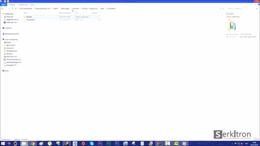Click the Steam breadcrumb in address bar
The image size is (260, 146).
point(56,9)
